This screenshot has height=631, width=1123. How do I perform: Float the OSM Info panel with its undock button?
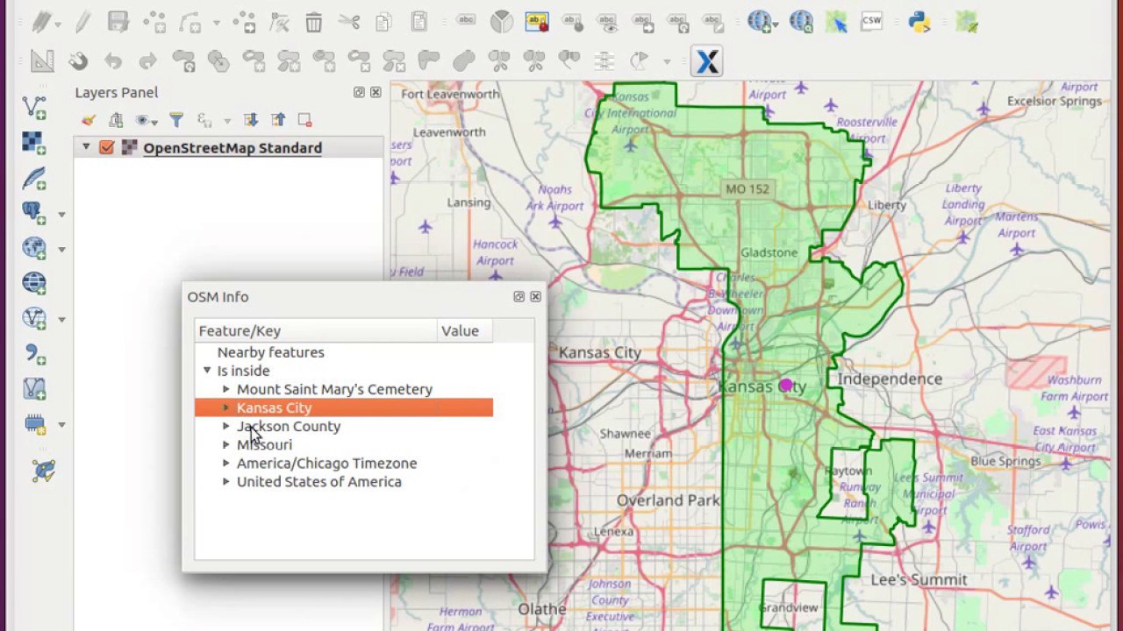[519, 296]
